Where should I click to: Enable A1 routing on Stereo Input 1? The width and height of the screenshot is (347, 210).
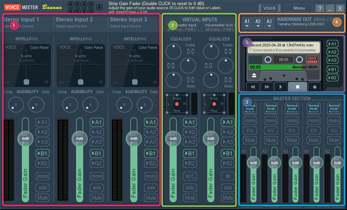pos(42,122)
